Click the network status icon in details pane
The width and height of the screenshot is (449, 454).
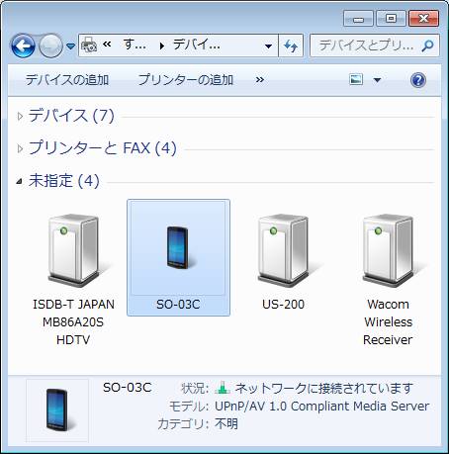pos(223,388)
